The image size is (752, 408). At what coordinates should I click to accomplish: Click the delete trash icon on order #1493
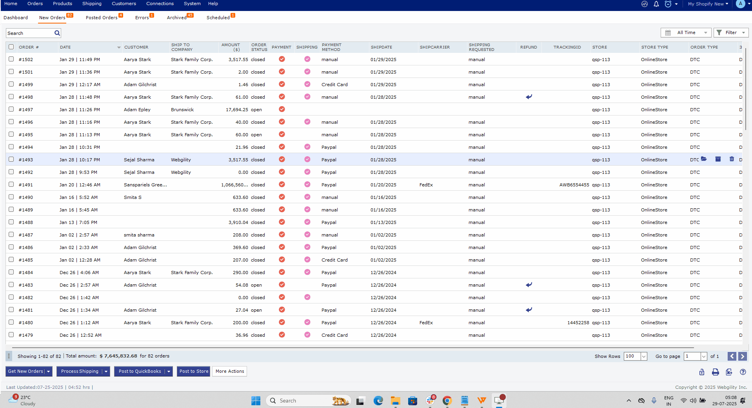732,159
